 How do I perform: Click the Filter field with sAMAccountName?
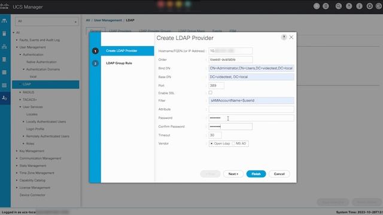(x=251, y=100)
